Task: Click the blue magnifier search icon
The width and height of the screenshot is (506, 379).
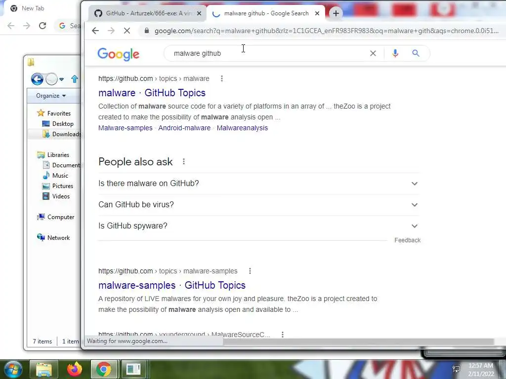Action: (x=416, y=53)
